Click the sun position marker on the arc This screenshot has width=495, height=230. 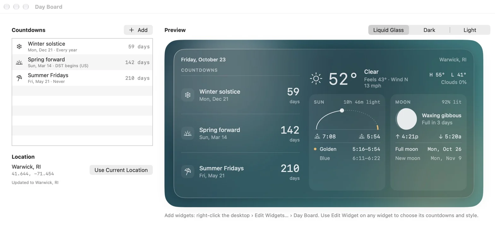(342, 110)
